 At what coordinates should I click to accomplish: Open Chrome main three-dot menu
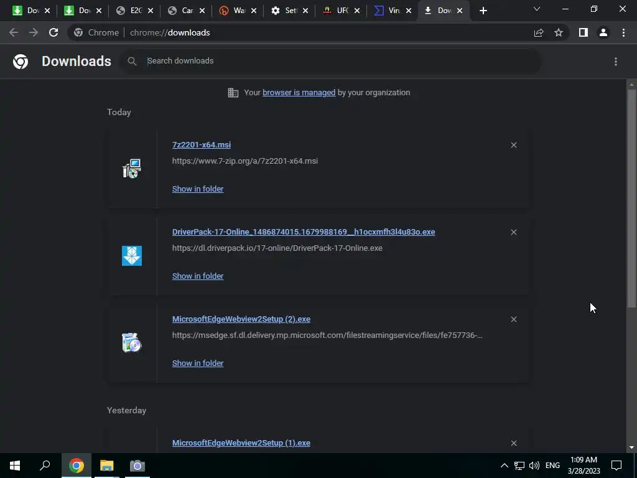point(623,32)
